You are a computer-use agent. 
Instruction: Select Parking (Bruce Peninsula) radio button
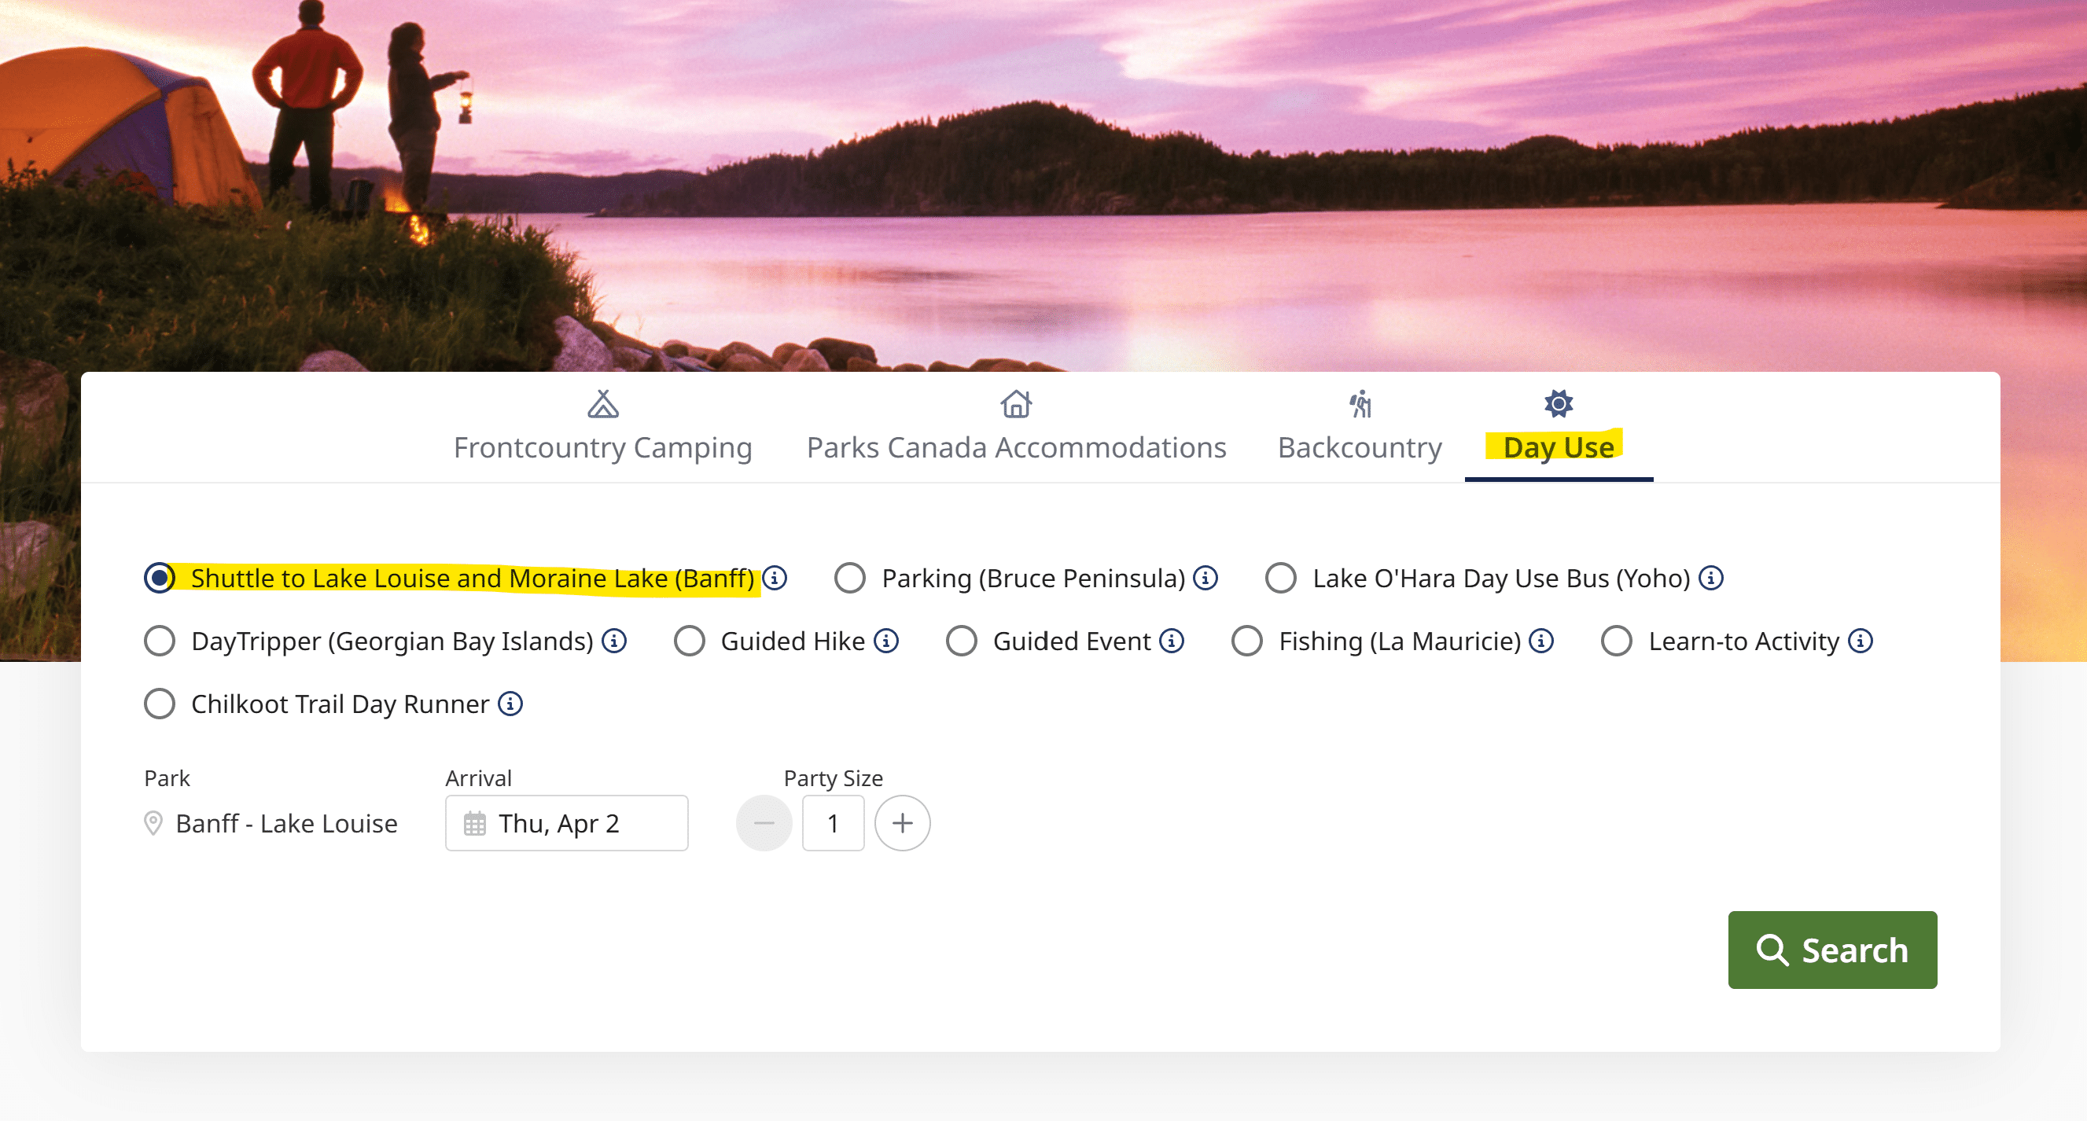pos(850,579)
